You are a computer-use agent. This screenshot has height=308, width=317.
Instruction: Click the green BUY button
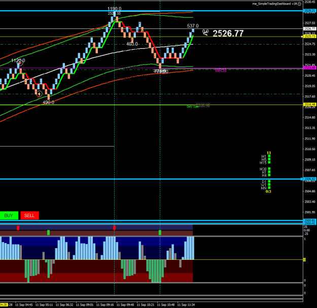tap(9, 215)
